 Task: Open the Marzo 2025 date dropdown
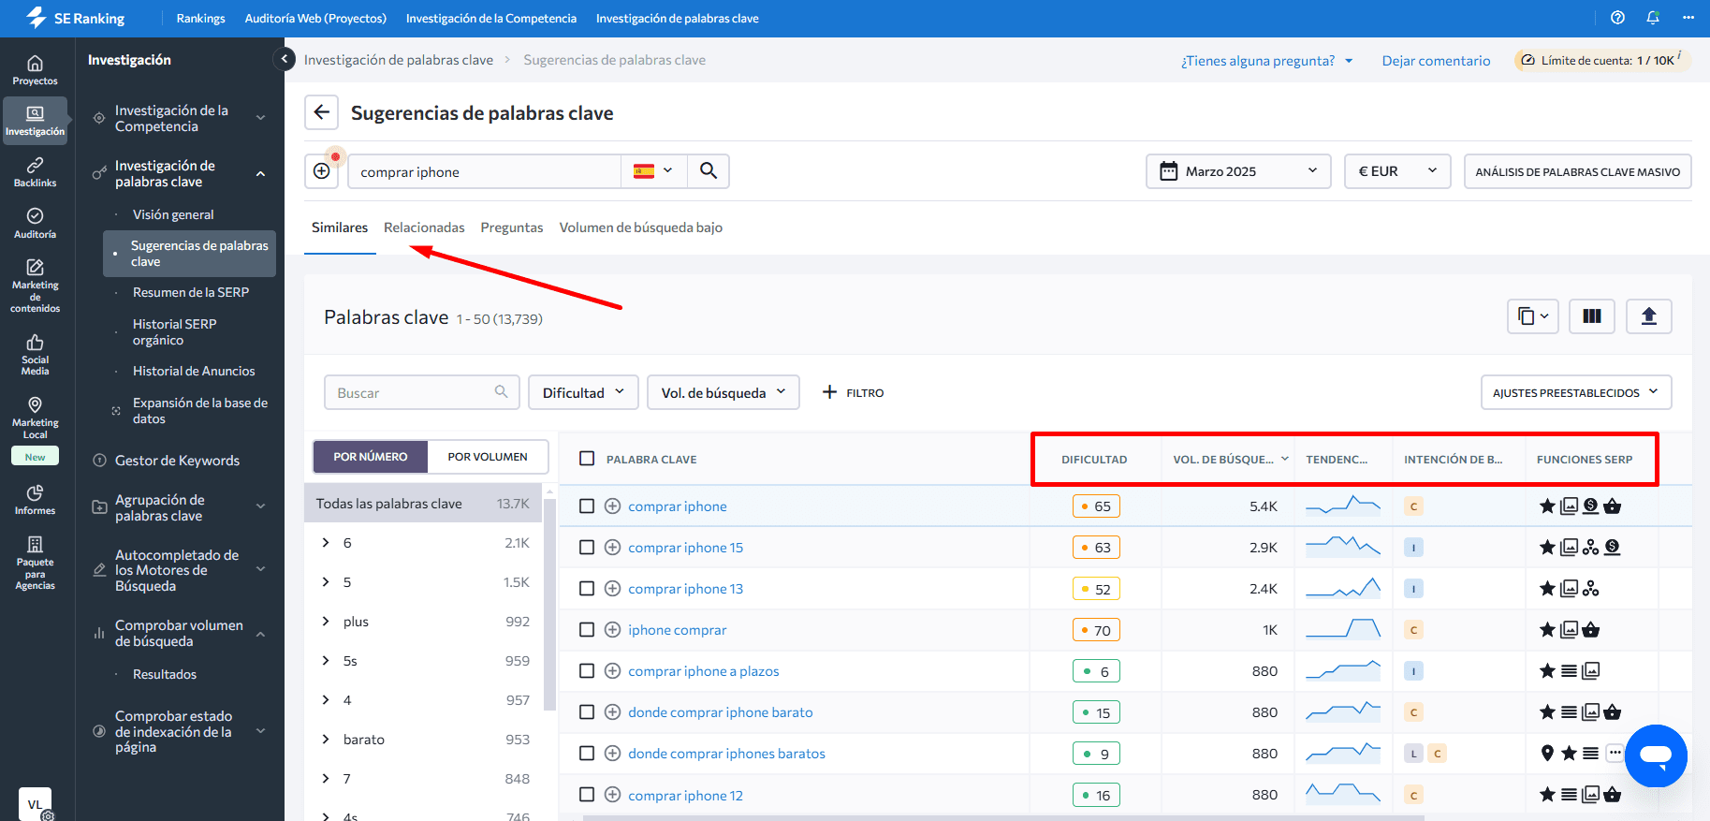1238,171
